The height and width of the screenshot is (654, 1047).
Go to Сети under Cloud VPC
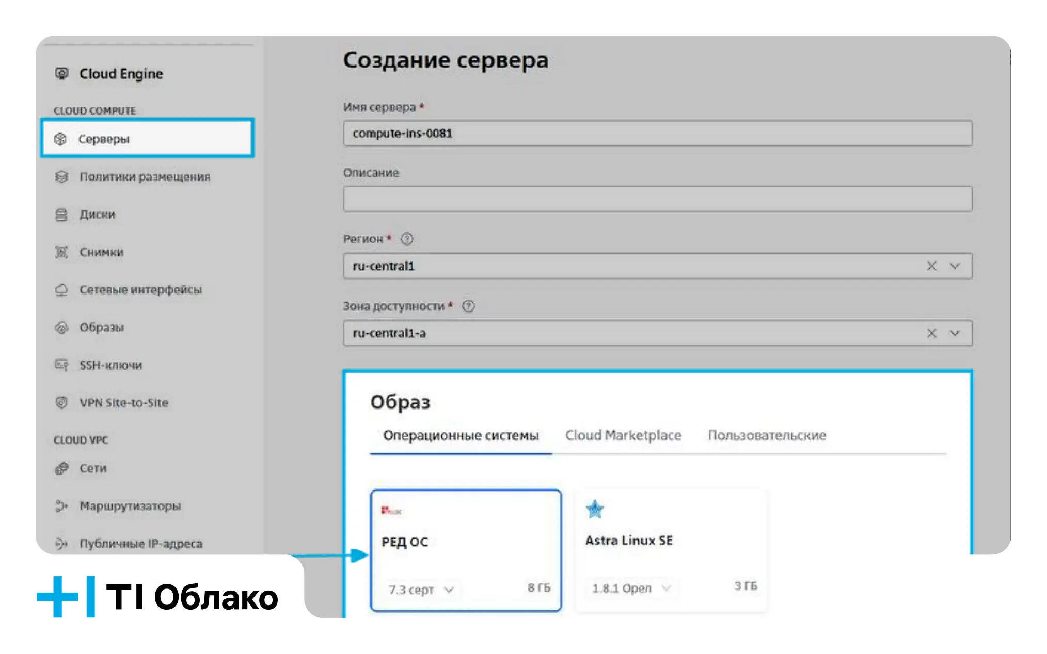click(93, 468)
